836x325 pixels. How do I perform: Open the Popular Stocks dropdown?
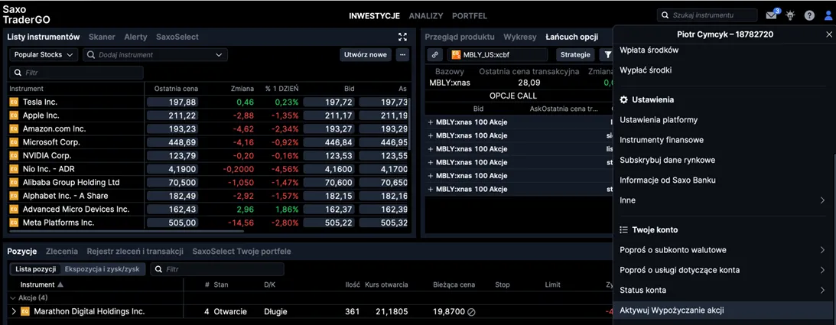pyautogui.click(x=44, y=55)
